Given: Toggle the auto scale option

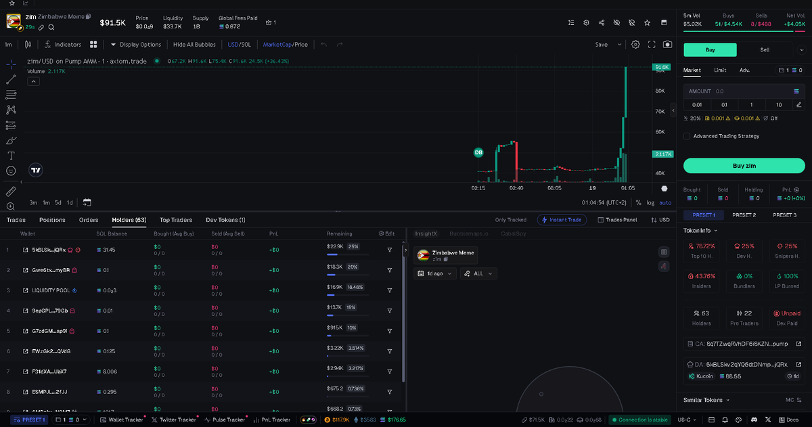Looking at the screenshot, I should pyautogui.click(x=665, y=202).
